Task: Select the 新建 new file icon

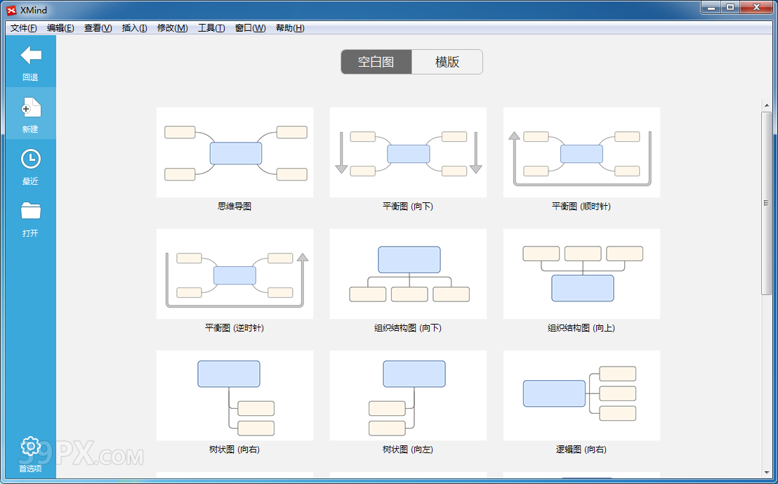Action: click(31, 107)
